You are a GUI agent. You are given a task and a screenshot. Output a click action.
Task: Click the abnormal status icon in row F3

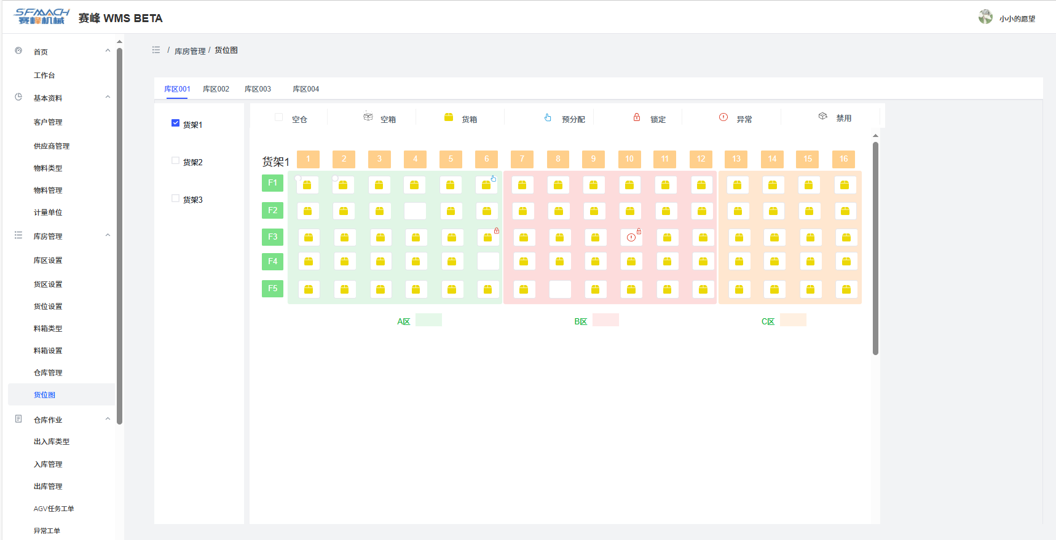631,238
